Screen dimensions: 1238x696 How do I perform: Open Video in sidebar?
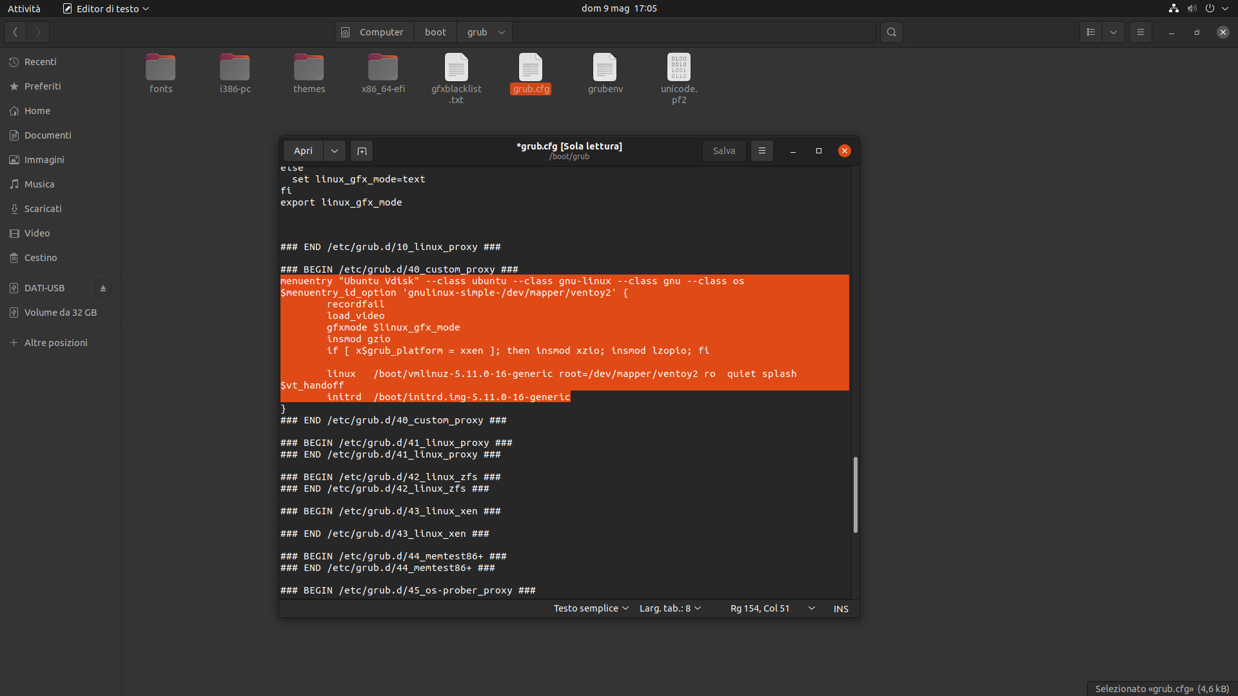pyautogui.click(x=61, y=233)
